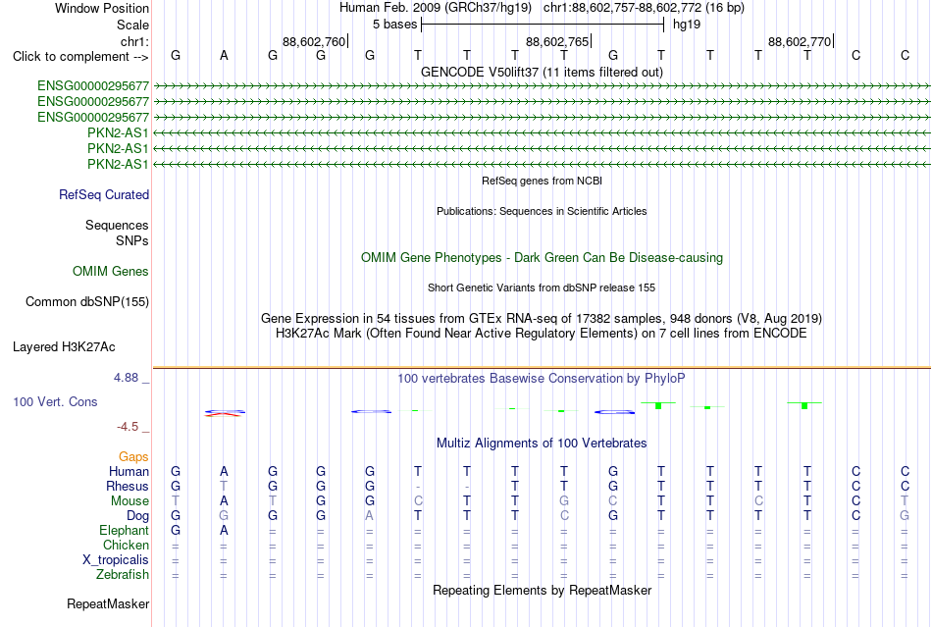
Task: Click the RepeatMasker track label
Action: [108, 603]
